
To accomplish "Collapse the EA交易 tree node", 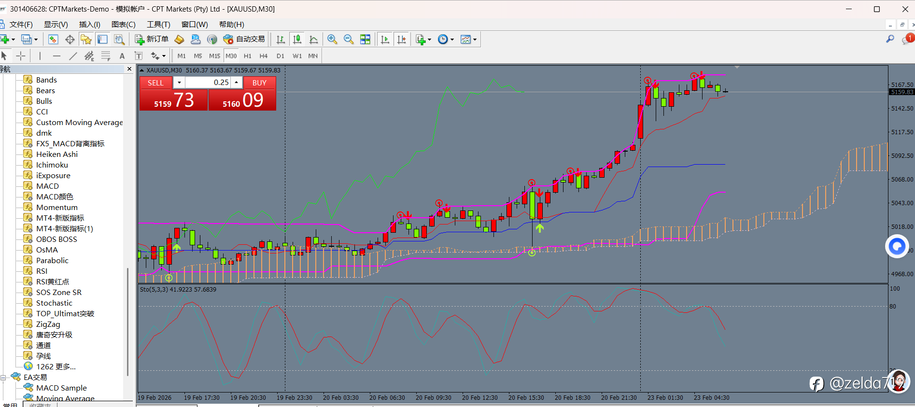I will (3, 378).
